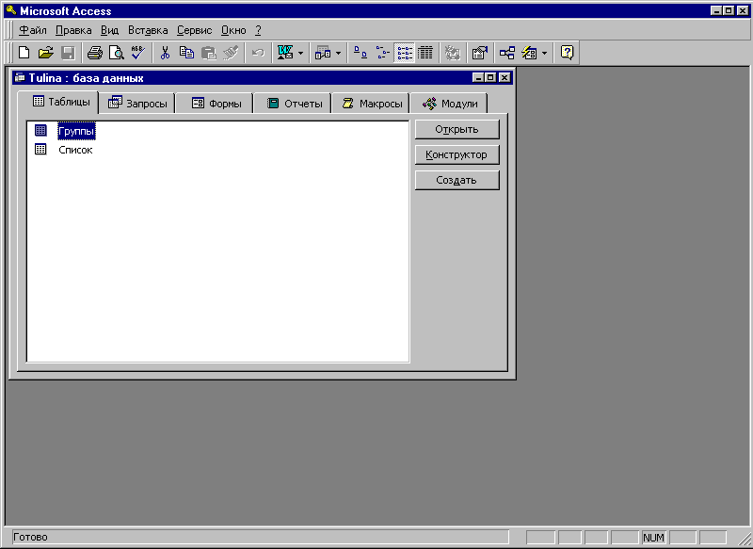
Task: Open the Office Assistant help icon
Action: coord(568,53)
